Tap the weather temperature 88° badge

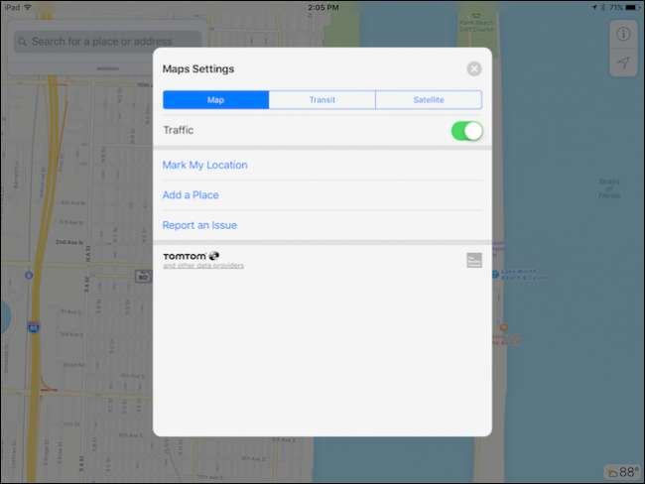coord(623,472)
